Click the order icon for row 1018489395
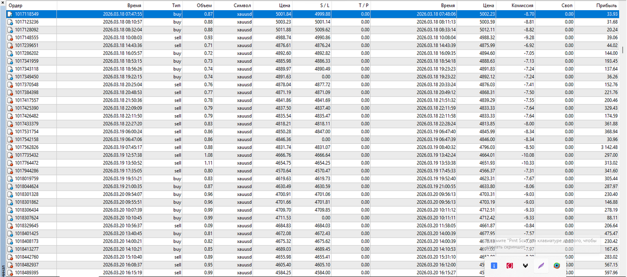Viewport: 627px width, 277px height. click(10, 273)
